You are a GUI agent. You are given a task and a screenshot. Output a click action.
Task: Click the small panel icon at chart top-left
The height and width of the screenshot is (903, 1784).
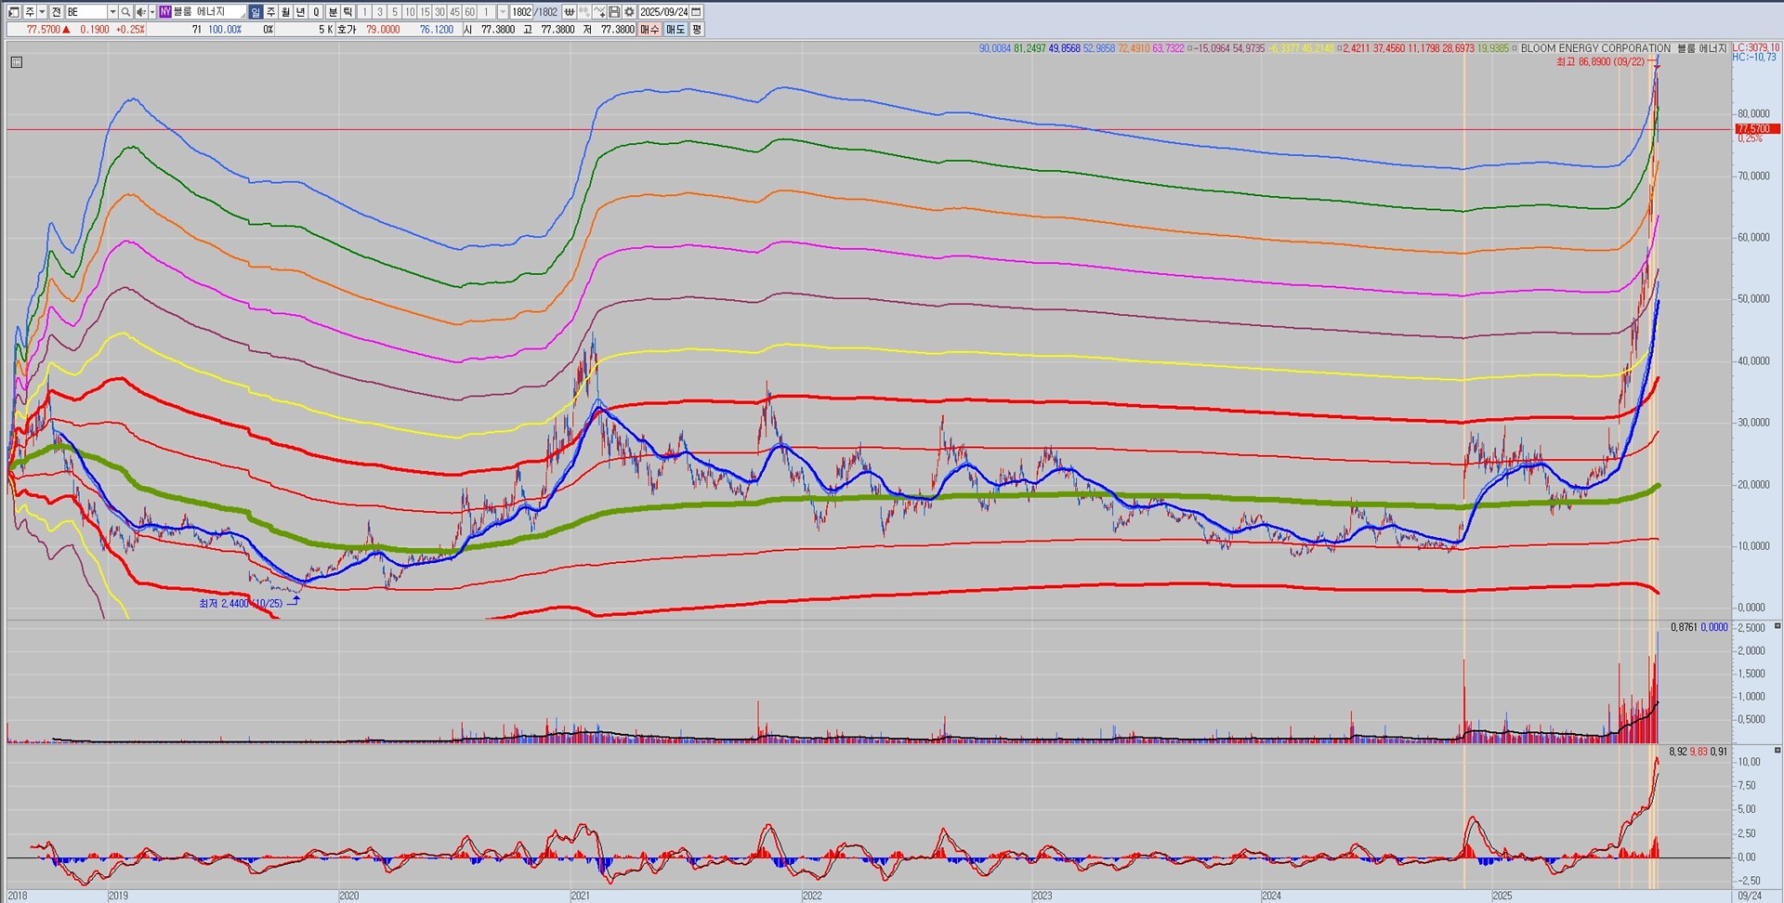coord(16,62)
